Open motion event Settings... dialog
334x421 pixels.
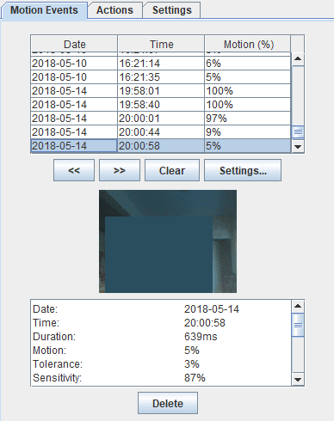click(243, 170)
